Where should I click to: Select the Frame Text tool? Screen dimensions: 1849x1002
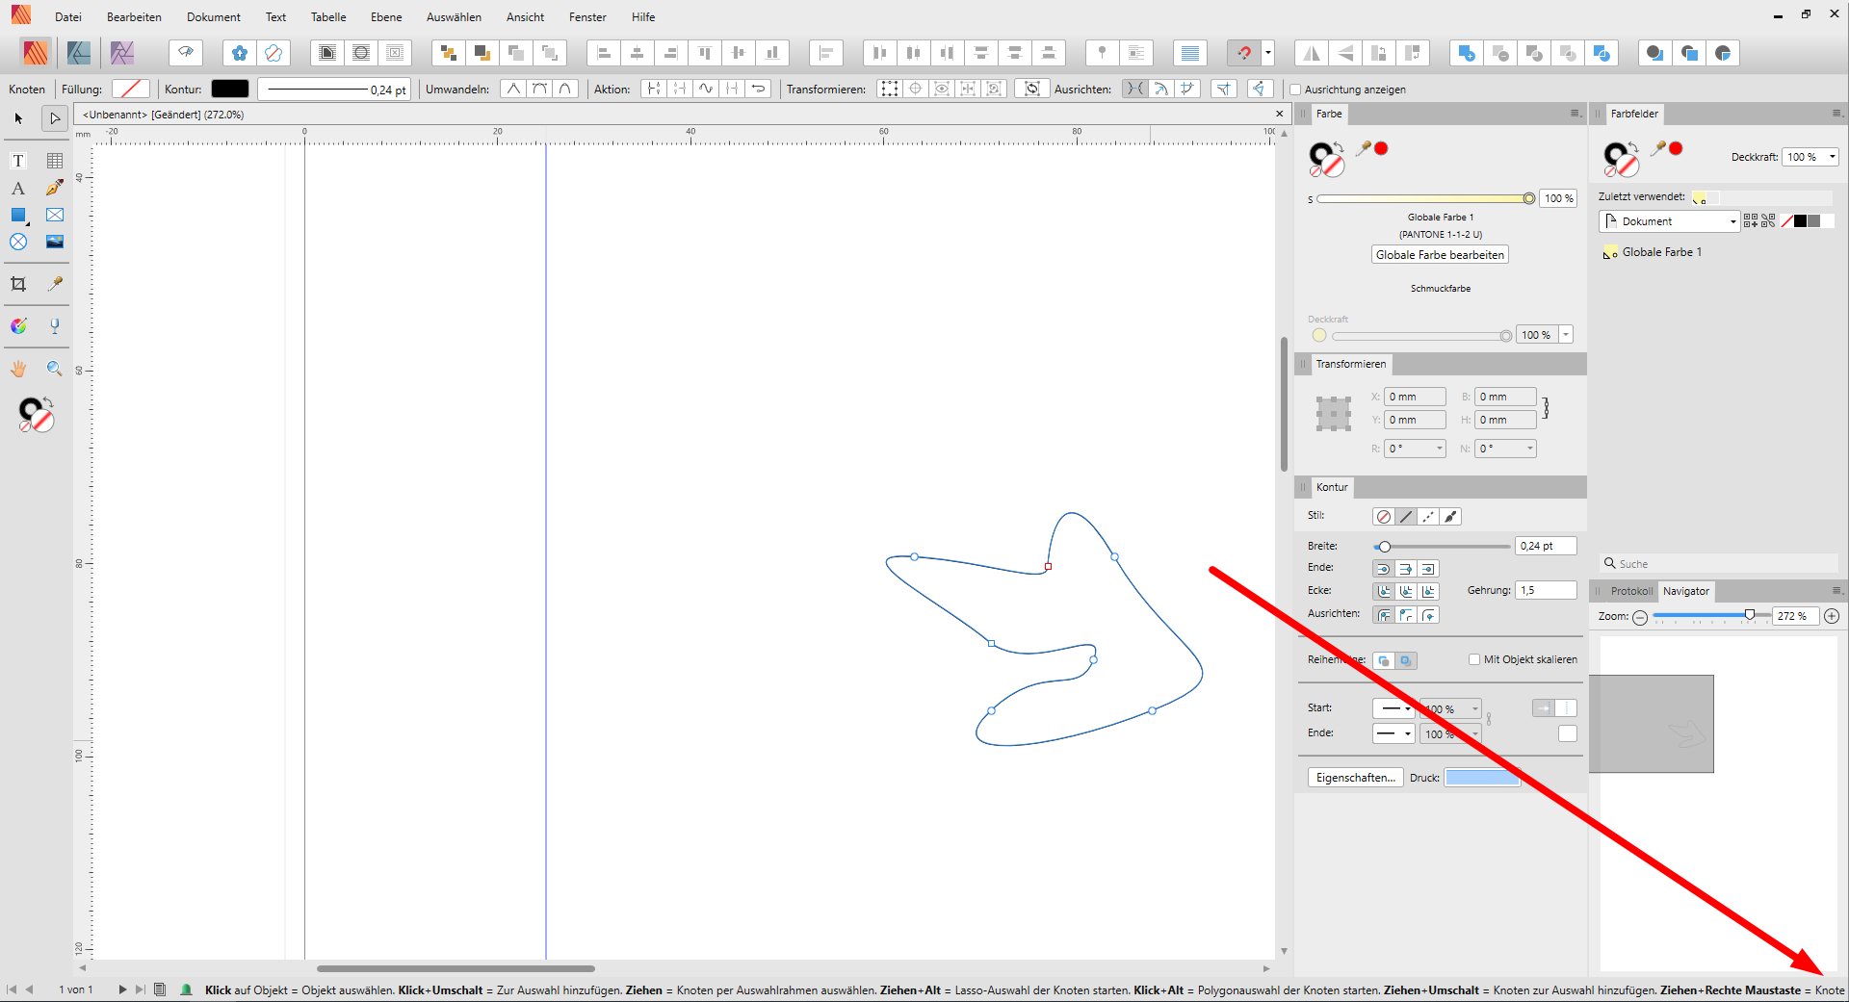[18, 161]
